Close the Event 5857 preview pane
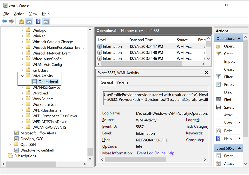Screen dimensions: 249x175 tap(206, 73)
